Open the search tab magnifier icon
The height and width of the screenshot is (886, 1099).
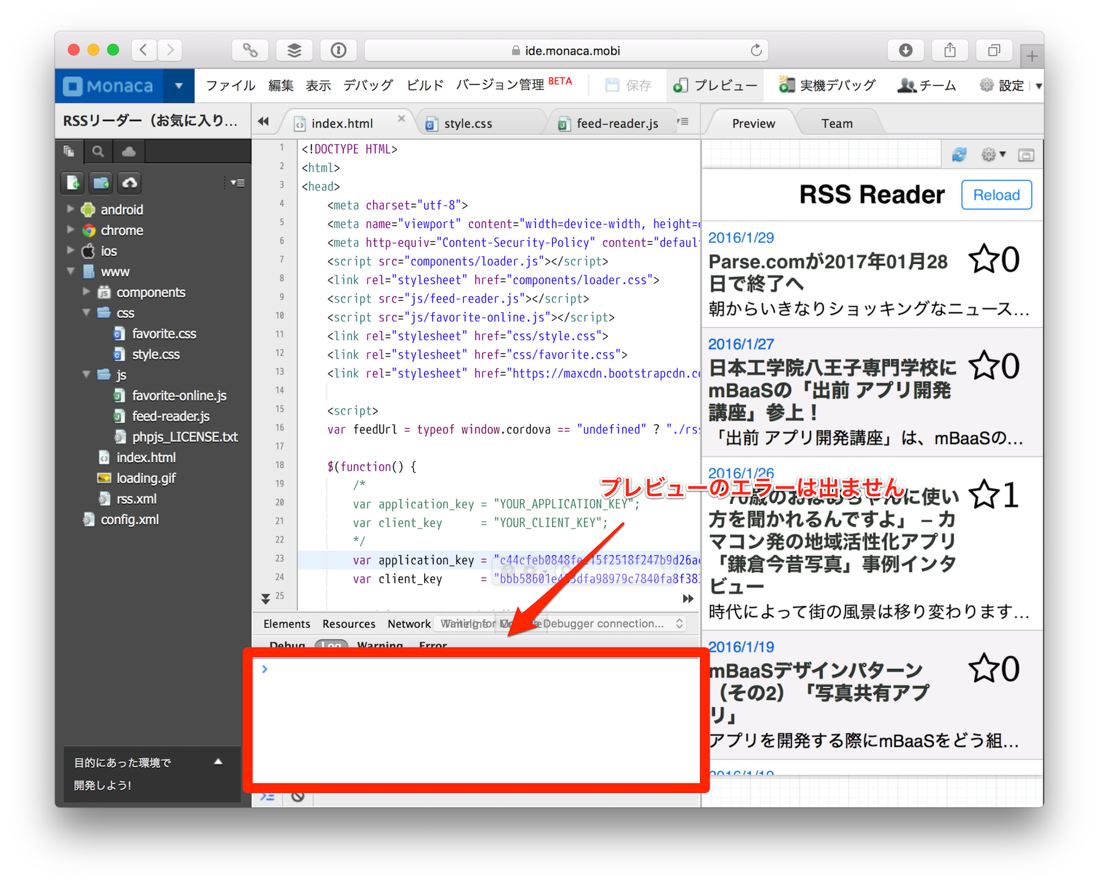pyautogui.click(x=98, y=152)
